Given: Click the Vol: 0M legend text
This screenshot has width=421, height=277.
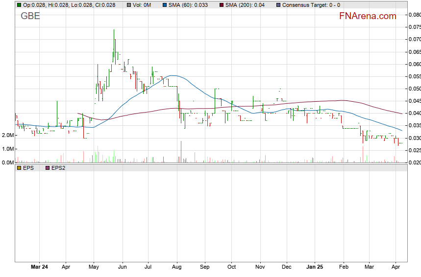Looking at the screenshot, I should pos(143,5).
